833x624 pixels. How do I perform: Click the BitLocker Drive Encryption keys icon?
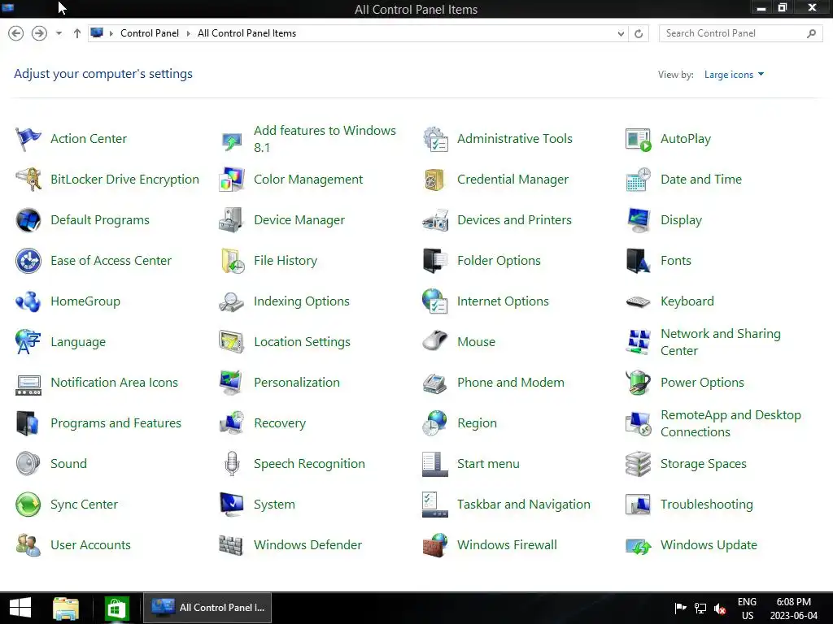point(28,180)
